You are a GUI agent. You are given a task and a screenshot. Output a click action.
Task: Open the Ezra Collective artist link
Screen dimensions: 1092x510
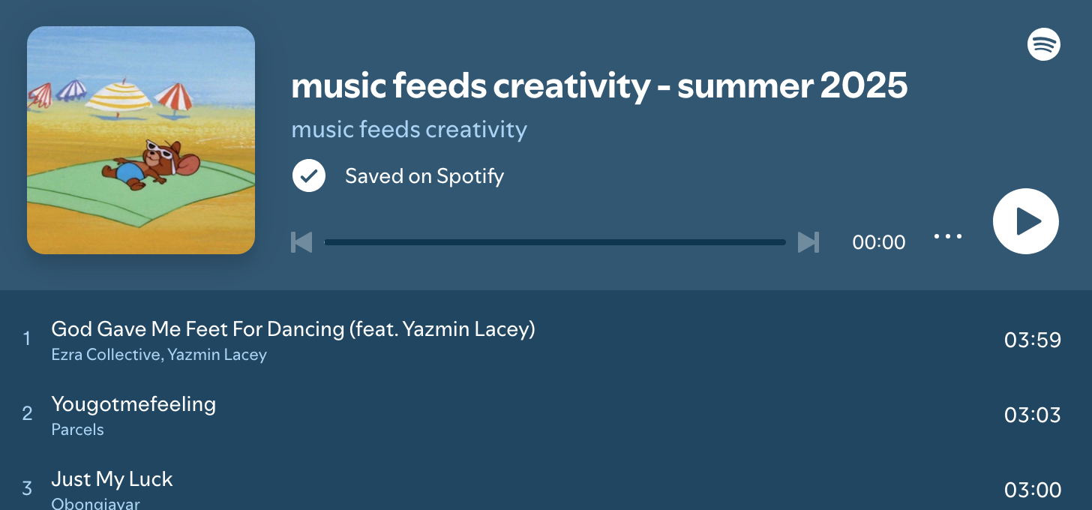pos(105,354)
